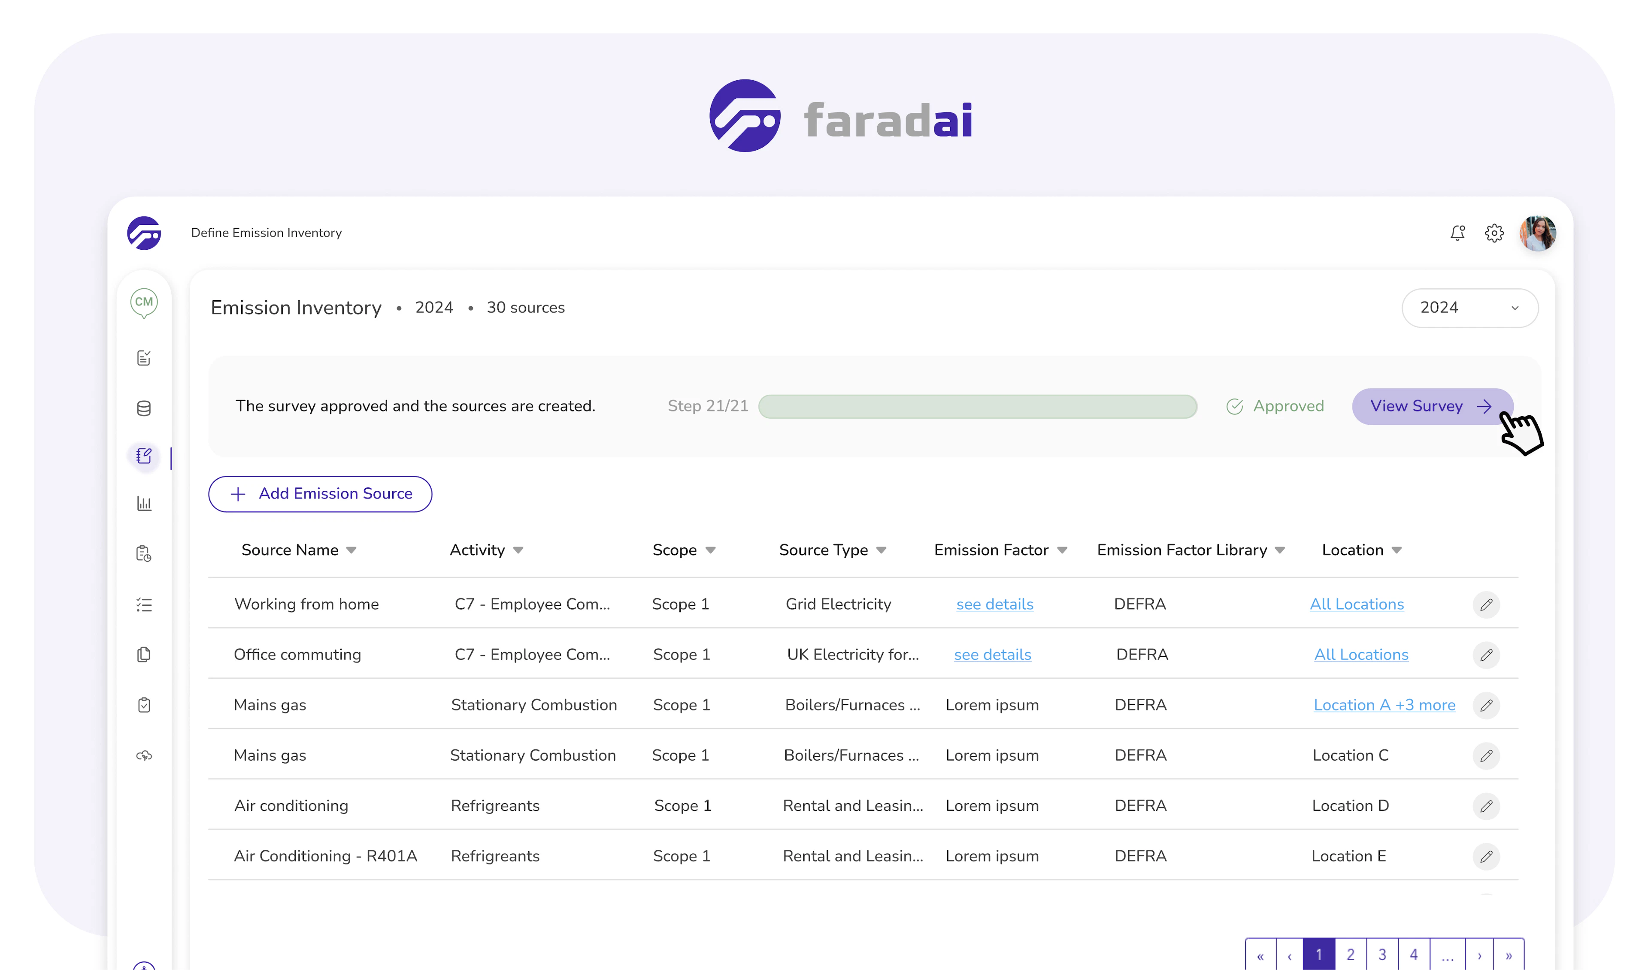1648x970 pixels.
Task: Click the user profile avatar
Action: click(1537, 233)
